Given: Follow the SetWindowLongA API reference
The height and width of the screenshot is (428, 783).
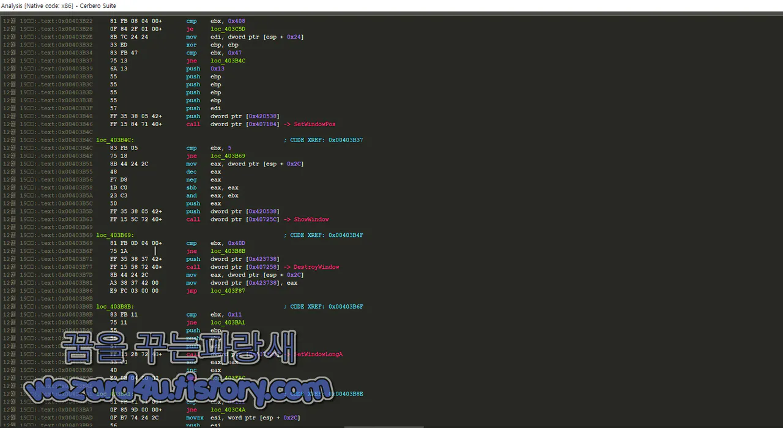Looking at the screenshot, I should click(x=317, y=354).
